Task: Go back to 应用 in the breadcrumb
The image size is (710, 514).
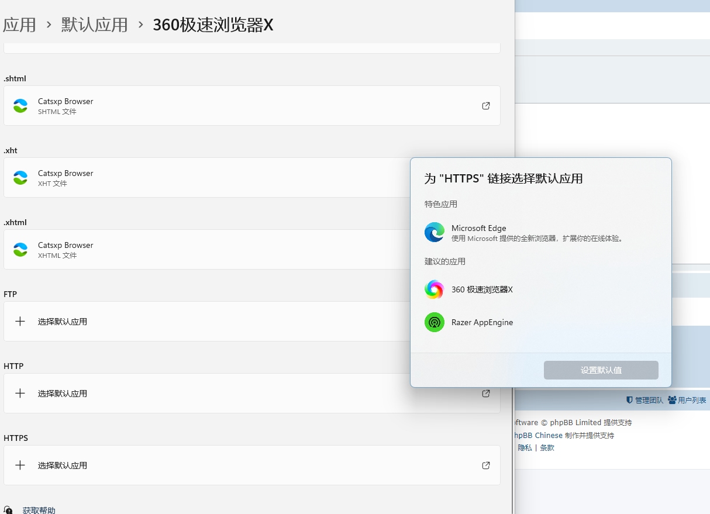Action: pos(20,25)
